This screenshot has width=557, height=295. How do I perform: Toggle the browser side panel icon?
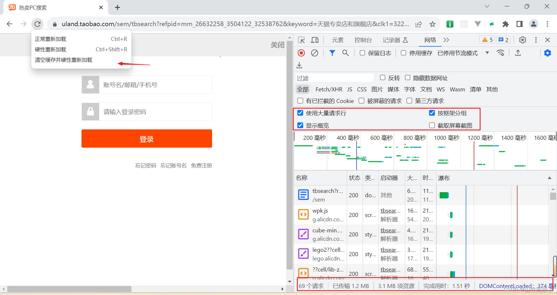(x=520, y=24)
